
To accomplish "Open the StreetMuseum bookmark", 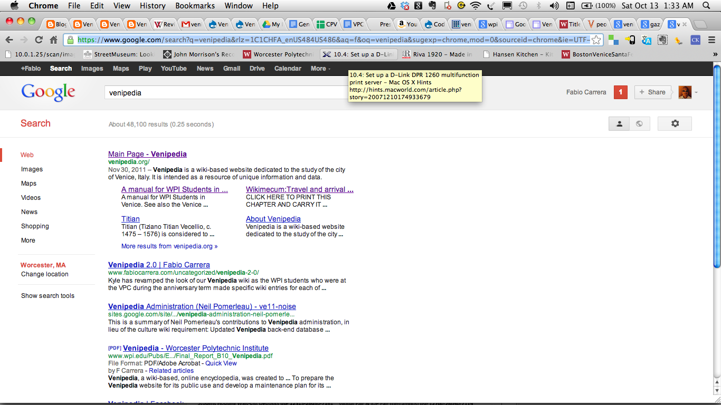I will tap(119, 54).
